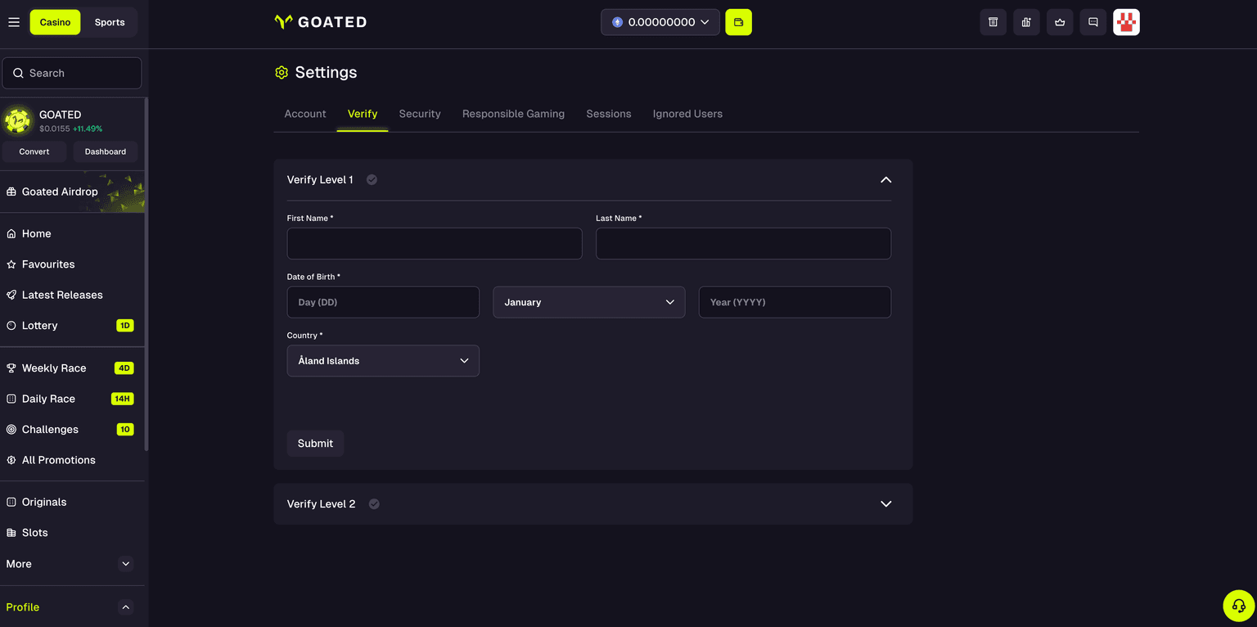Click the First Name input field
This screenshot has height=627, width=1257.
pos(435,244)
